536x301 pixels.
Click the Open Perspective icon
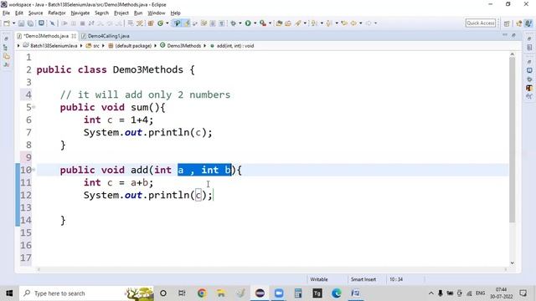(507, 23)
